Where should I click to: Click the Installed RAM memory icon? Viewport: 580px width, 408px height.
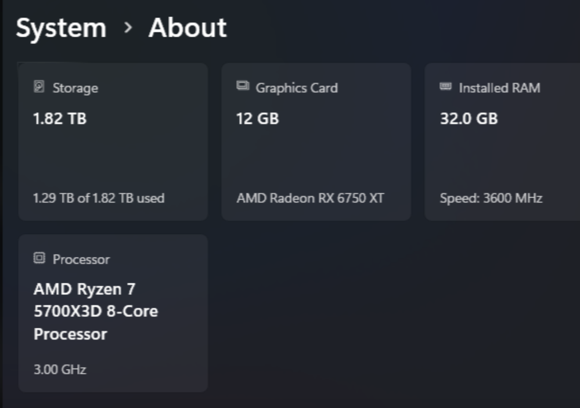click(445, 86)
